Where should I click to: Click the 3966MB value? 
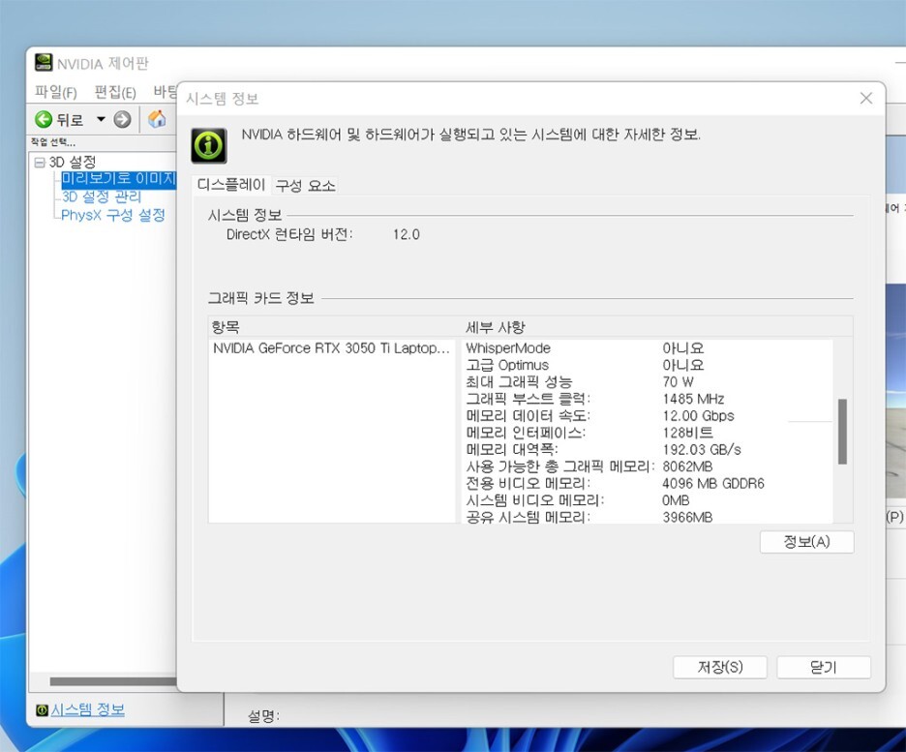click(x=687, y=517)
